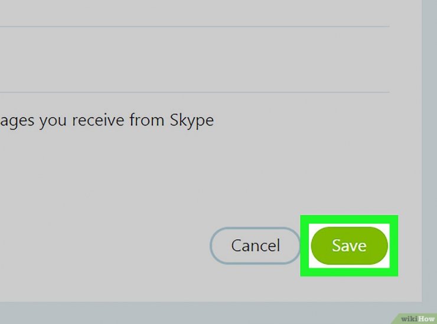Click the blank space above the top divider

pyautogui.click(x=194, y=13)
